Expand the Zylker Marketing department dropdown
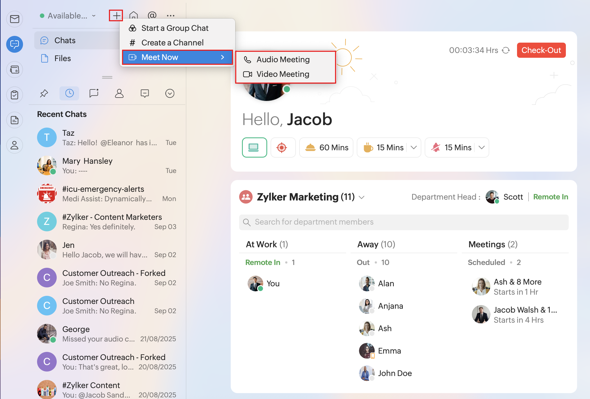Image resolution: width=590 pixels, height=399 pixels. coord(362,197)
